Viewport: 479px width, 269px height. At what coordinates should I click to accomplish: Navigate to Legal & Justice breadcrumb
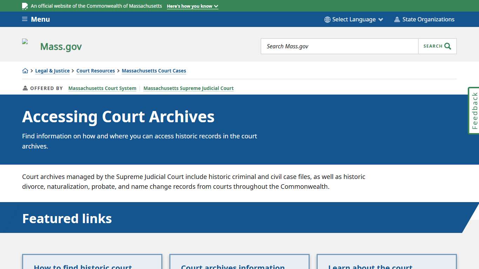tap(52, 70)
